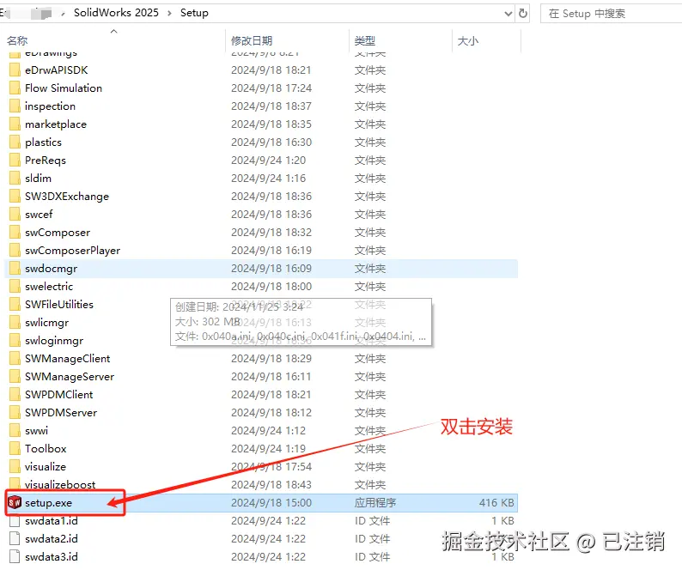Viewport: 682px width, 570px height.
Task: Select the Flow Simulation folder icon
Action: (15, 88)
